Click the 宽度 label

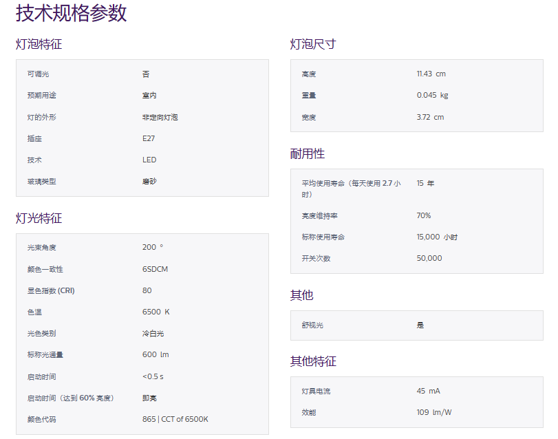pyautogui.click(x=309, y=118)
